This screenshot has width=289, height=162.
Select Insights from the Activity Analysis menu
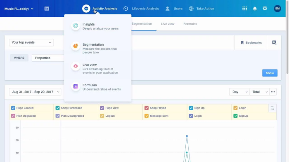[x=98, y=26]
